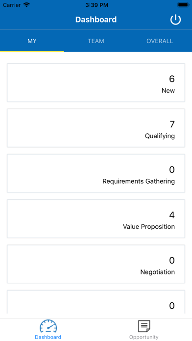192x341 pixels.
Task: Tap the partially visible bottom card
Action: click(96, 302)
